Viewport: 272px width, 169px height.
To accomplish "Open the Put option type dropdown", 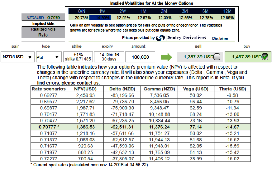I will (x=49, y=57).
